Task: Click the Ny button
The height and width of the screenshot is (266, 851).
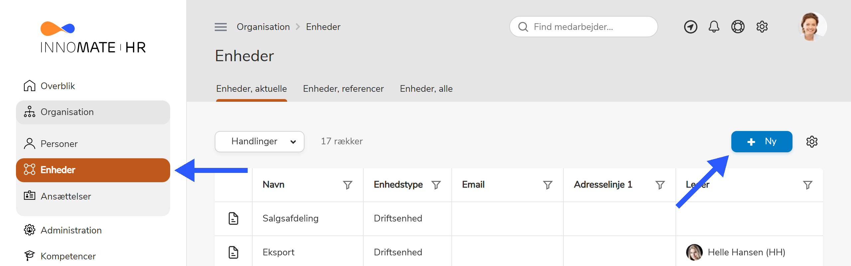Action: (762, 141)
